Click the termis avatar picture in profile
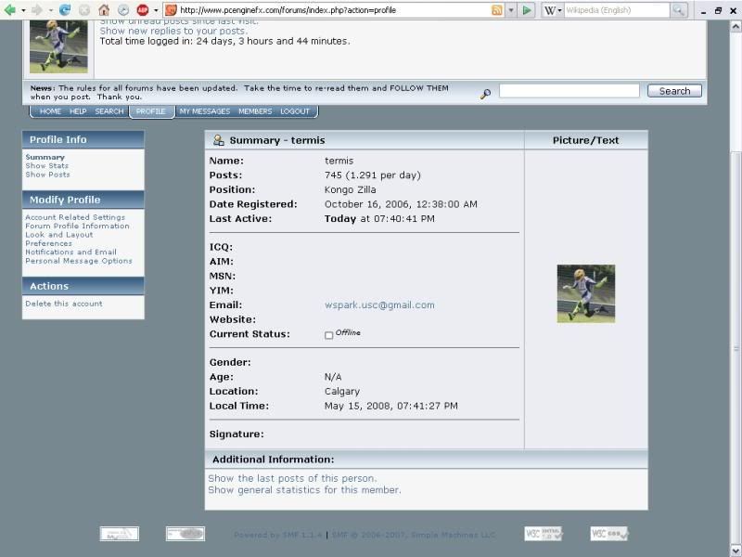742x557 pixels. pyautogui.click(x=585, y=293)
